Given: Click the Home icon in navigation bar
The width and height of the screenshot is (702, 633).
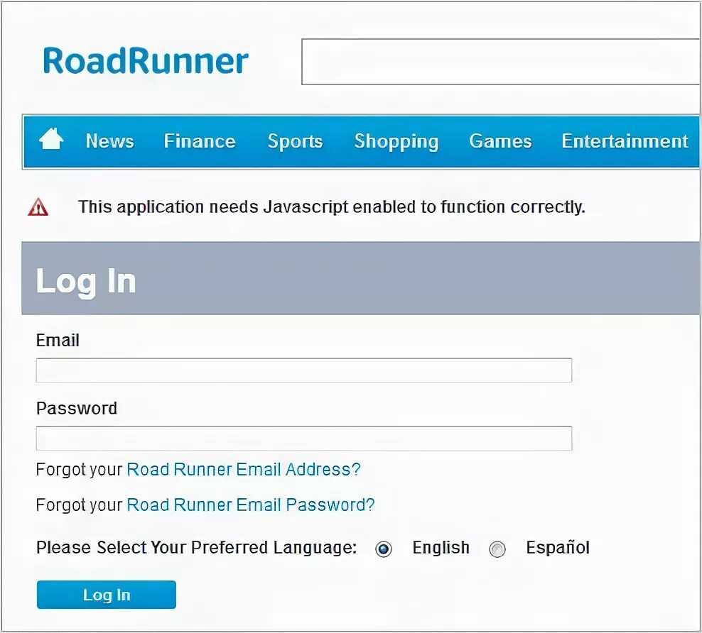Looking at the screenshot, I should pyautogui.click(x=51, y=139).
